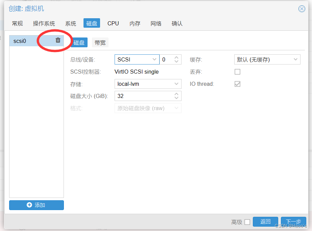Screen dimensions: 312x231
Task: Increase the device number with up arrow
Action: coord(176,58)
